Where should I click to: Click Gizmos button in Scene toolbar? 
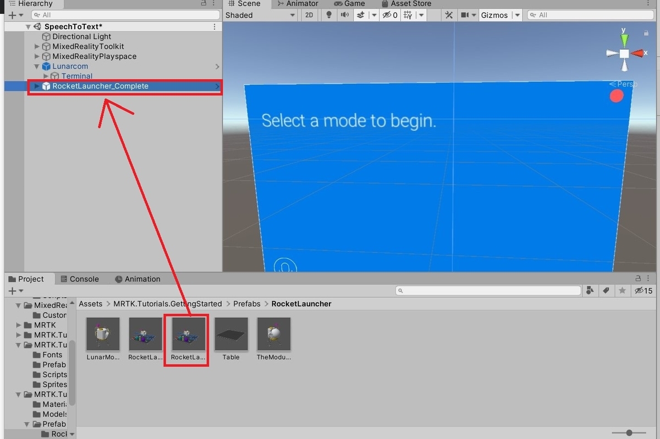(x=494, y=15)
